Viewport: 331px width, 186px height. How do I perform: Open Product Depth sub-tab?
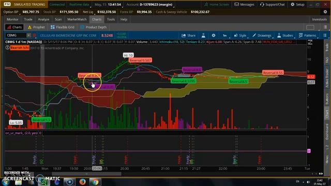tap(93, 27)
